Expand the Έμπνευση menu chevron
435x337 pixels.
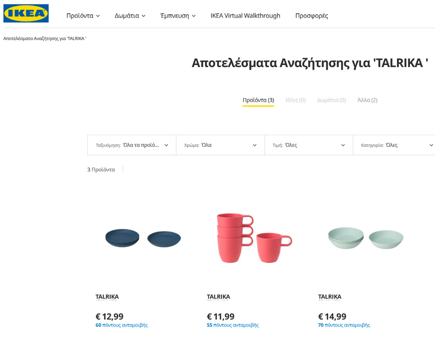(x=193, y=16)
